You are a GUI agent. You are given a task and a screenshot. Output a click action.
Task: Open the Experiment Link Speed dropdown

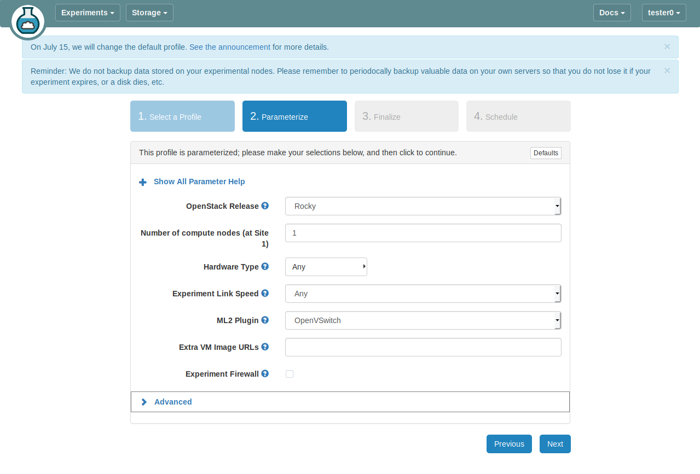(423, 294)
